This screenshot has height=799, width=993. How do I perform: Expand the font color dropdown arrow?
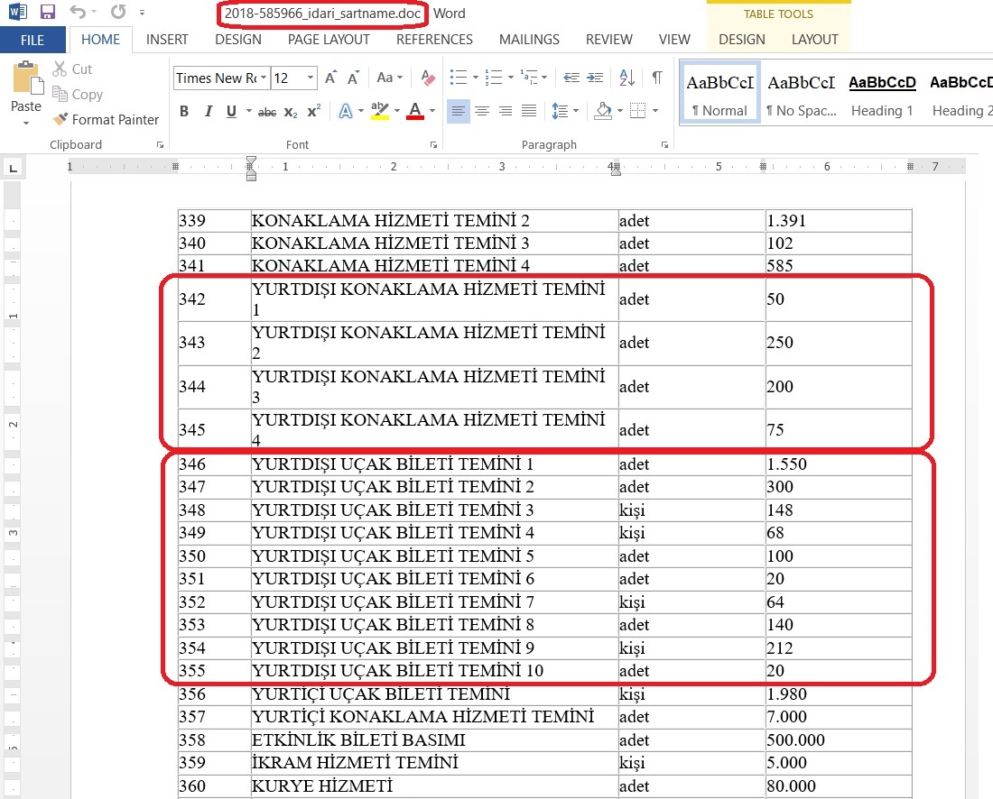[x=432, y=112]
